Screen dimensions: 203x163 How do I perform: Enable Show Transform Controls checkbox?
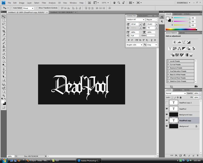38,8
